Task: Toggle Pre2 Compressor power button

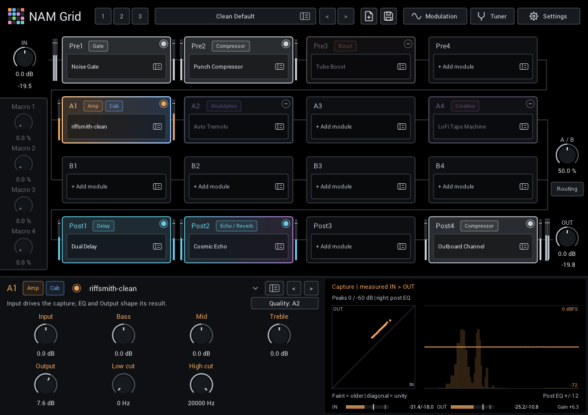Action: (x=286, y=44)
